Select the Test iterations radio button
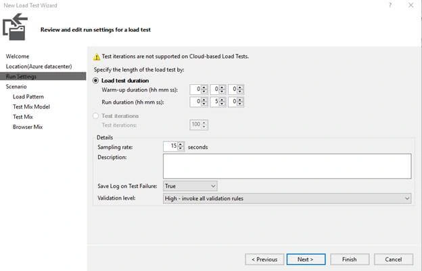The image size is (422, 271). click(x=95, y=116)
